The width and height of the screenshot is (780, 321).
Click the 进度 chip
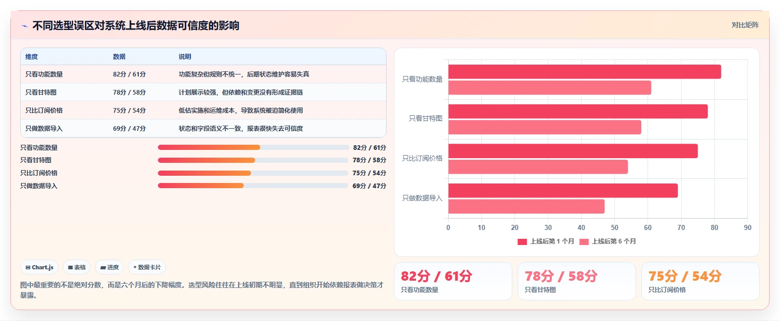tap(109, 267)
